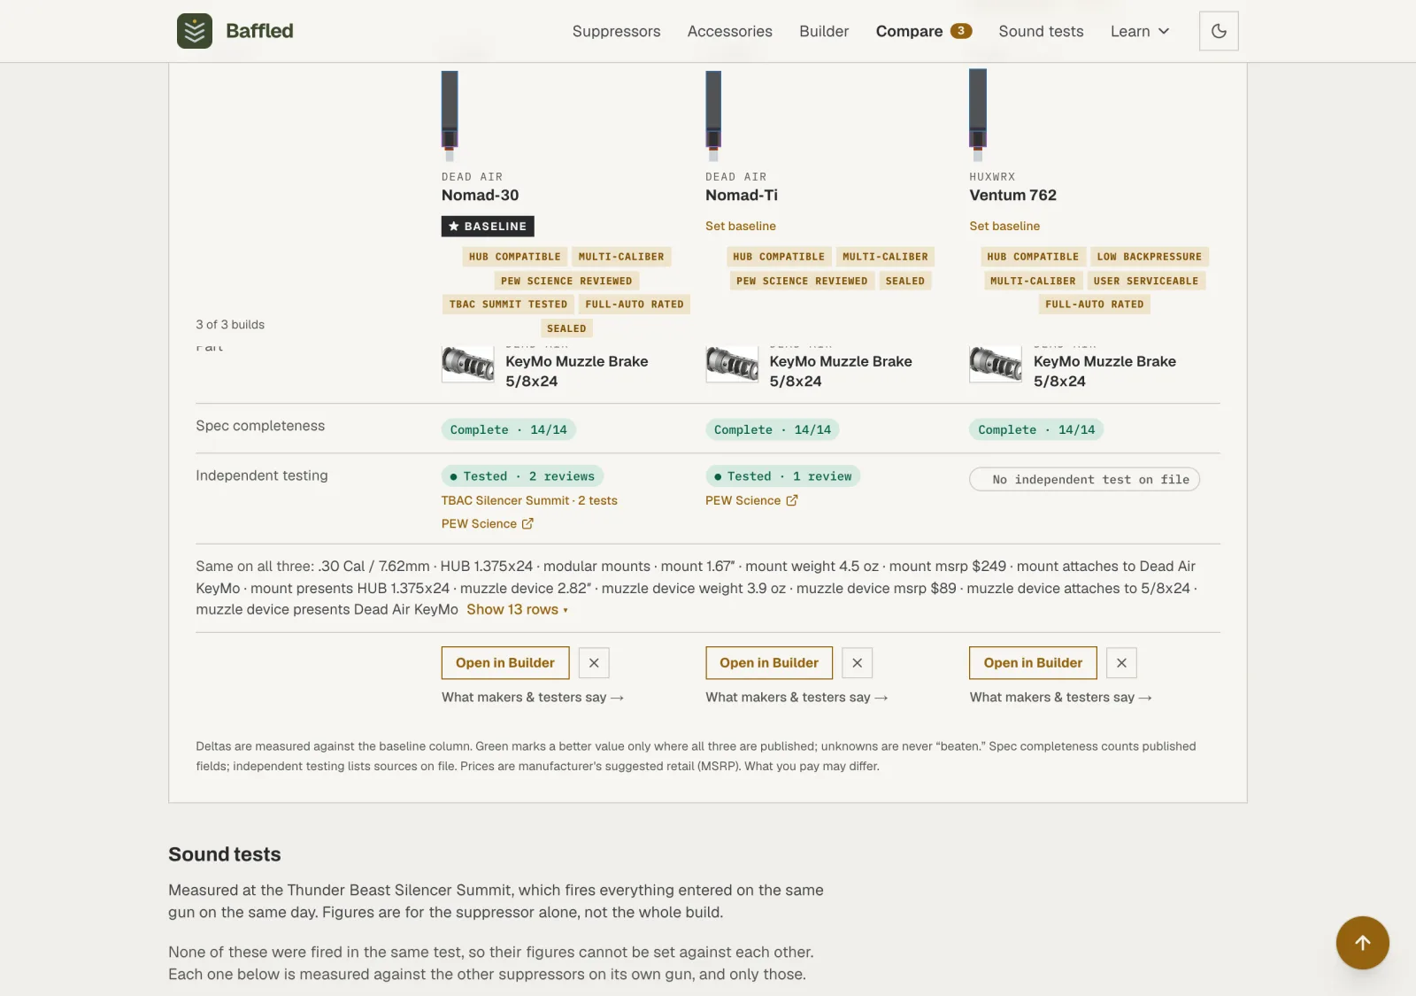Screen dimensions: 1416x996
Task: Click Full-Auto Rated tag under Ventum 762
Action: (x=1094, y=304)
